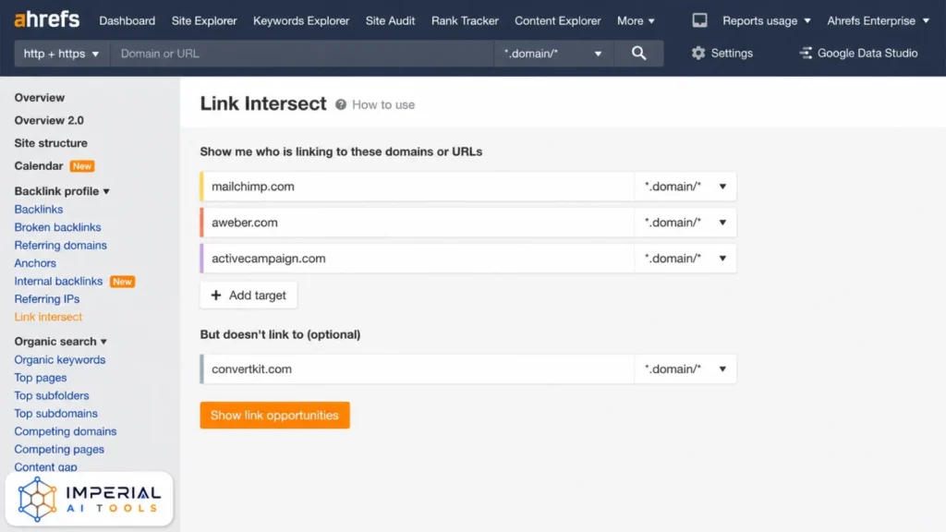
Task: Open Google Data Studio integration
Action: (858, 53)
